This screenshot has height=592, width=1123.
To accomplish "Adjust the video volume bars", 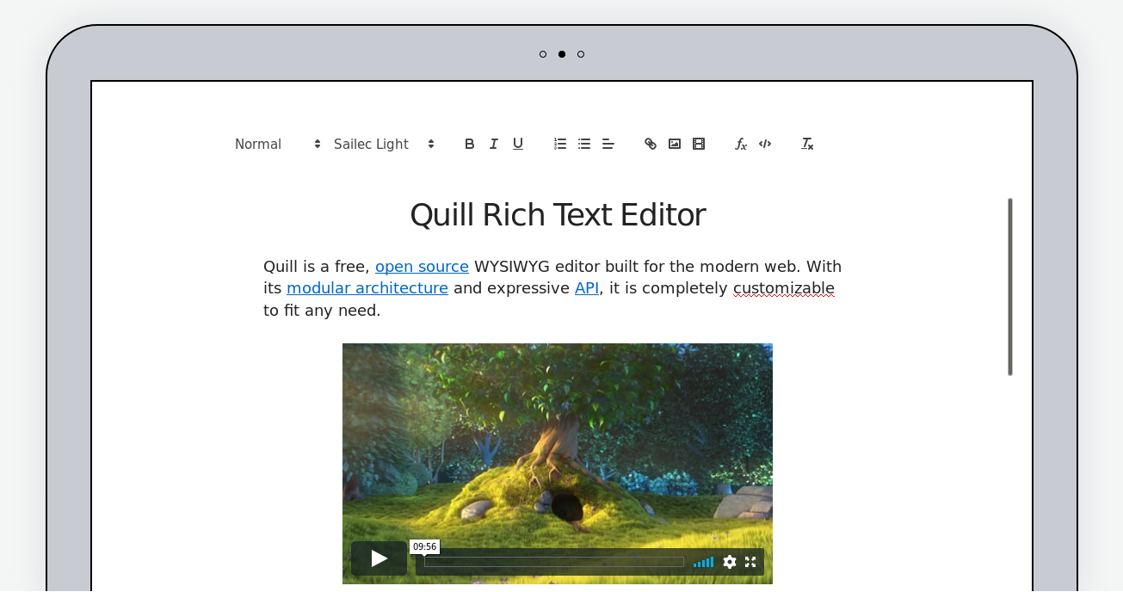I will (x=703, y=562).
